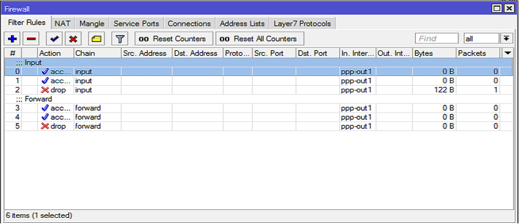Click the Reset All Counters button
This screenshot has width=519, height=224.
(260, 39)
